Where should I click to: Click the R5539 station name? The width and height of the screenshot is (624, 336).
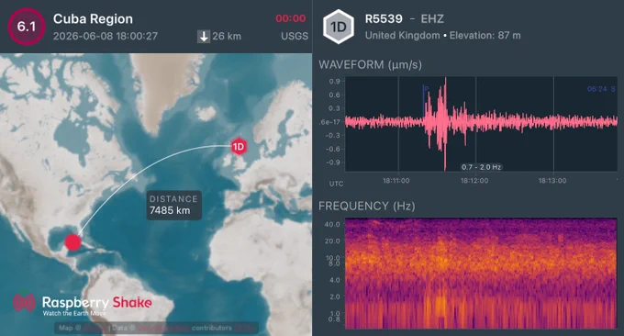click(x=384, y=18)
